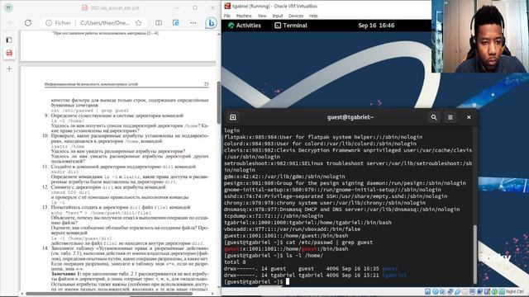
Task: Click 'ls -l /home/' command in terminal
Action: [x=304, y=255]
